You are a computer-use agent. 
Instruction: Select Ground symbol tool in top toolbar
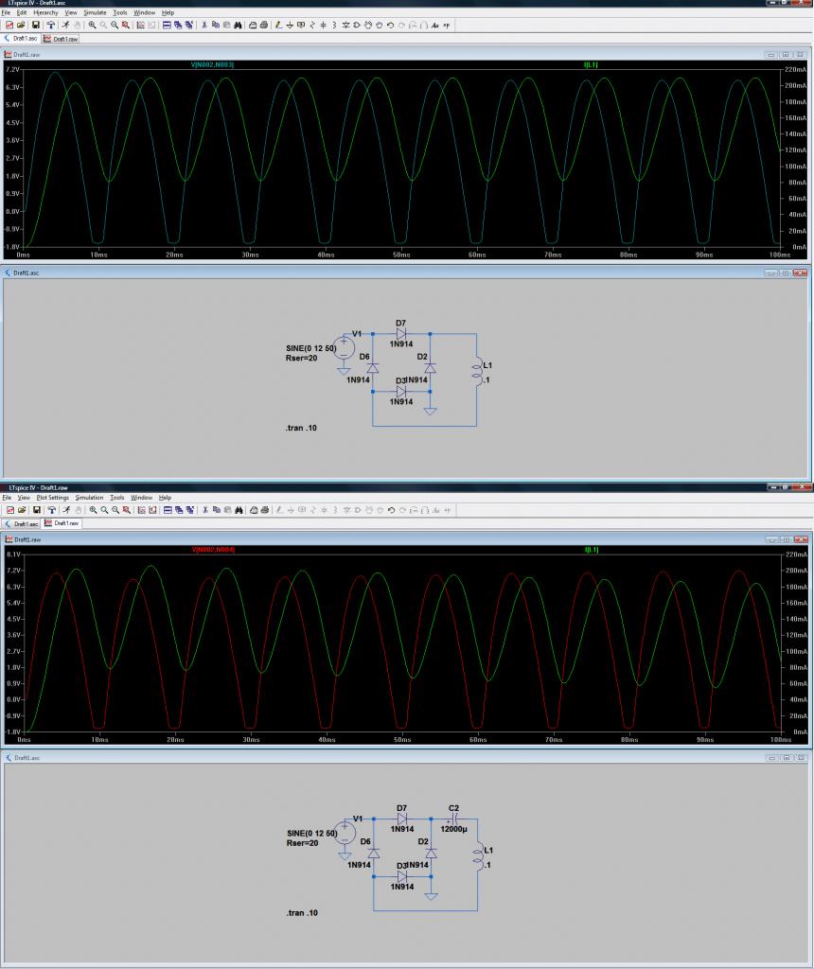[x=290, y=26]
